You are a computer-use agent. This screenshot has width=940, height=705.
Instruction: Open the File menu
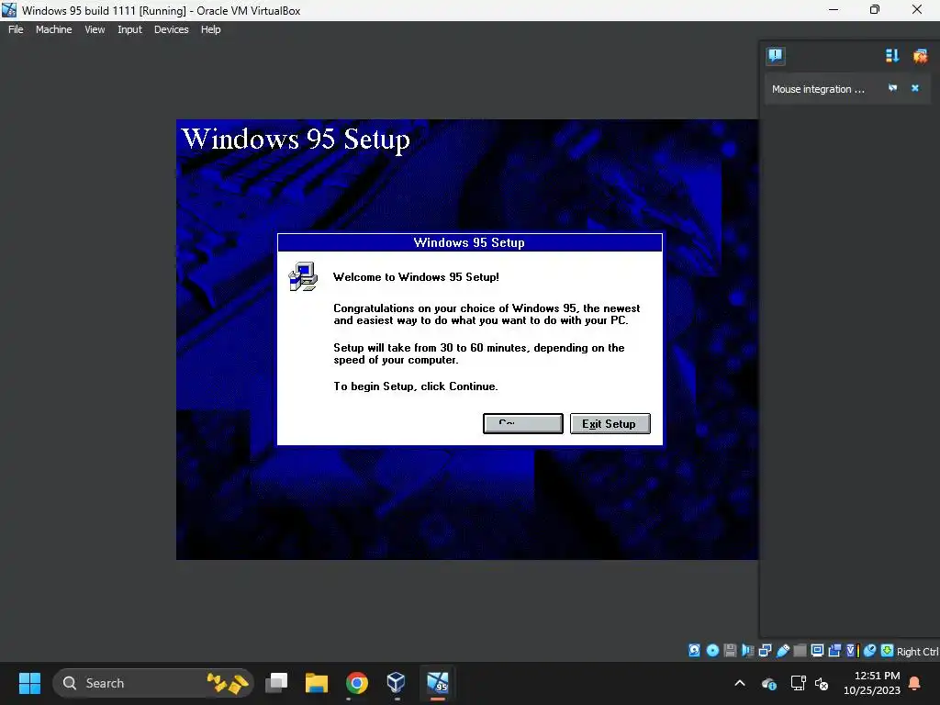point(16,29)
